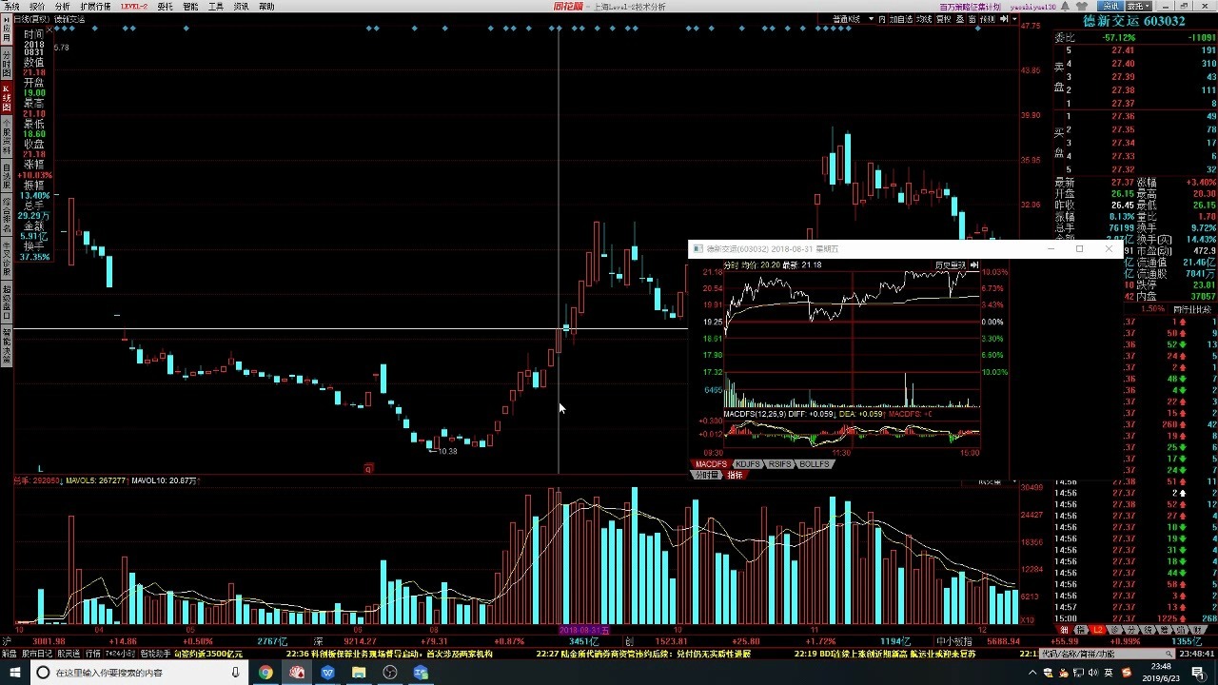Viewport: 1218px width, 685px height.
Task: Open the 工具 menu
Action: coord(216,6)
